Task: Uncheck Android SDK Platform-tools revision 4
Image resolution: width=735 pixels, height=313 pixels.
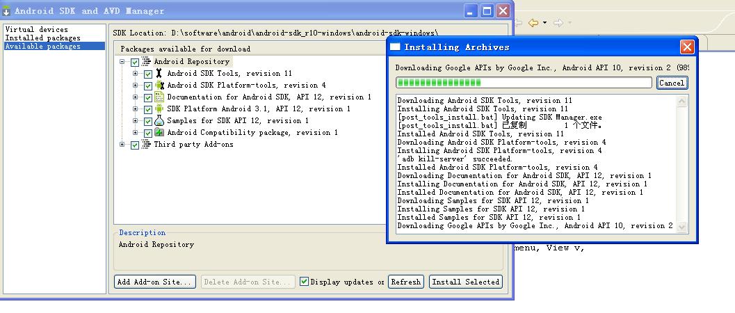Action: point(148,86)
